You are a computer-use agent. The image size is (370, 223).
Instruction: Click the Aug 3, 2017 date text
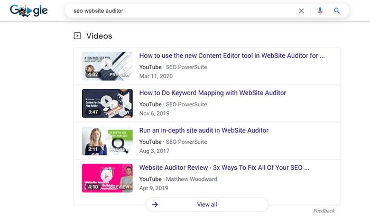[x=154, y=151]
